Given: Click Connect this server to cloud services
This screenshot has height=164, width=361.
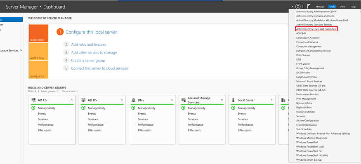Looking at the screenshot, I should pyautogui.click(x=99, y=68).
